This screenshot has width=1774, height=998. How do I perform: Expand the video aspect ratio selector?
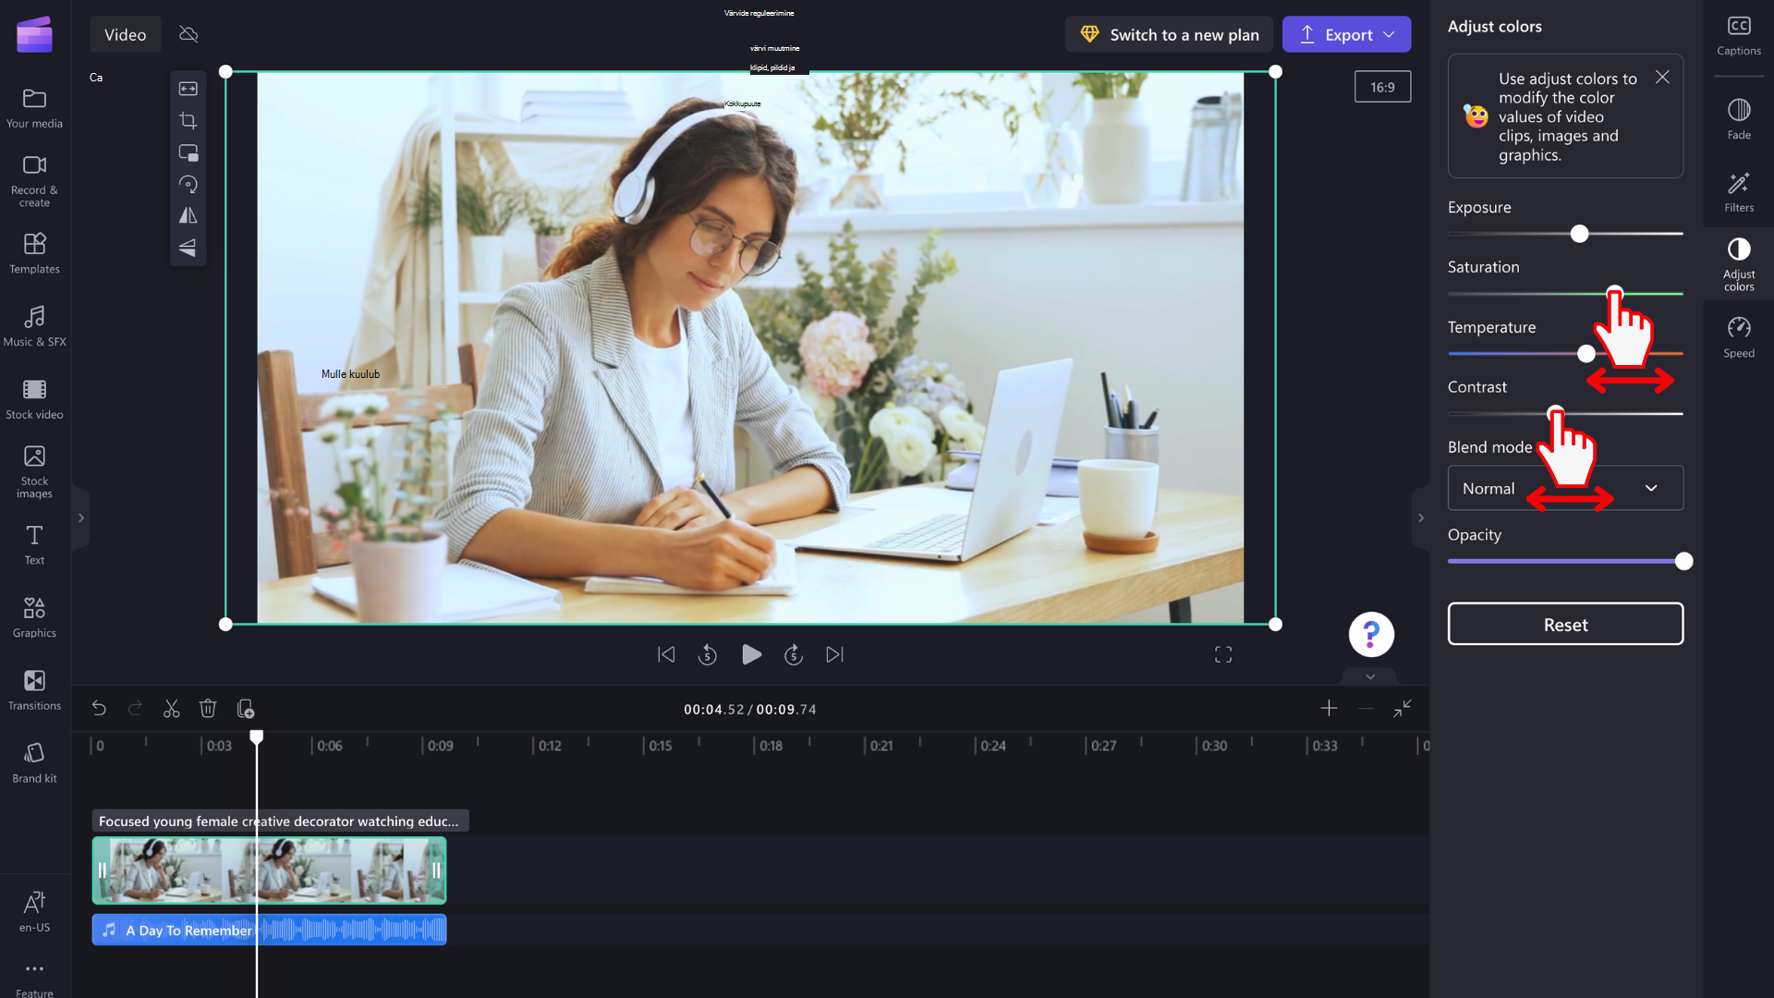pos(1383,87)
